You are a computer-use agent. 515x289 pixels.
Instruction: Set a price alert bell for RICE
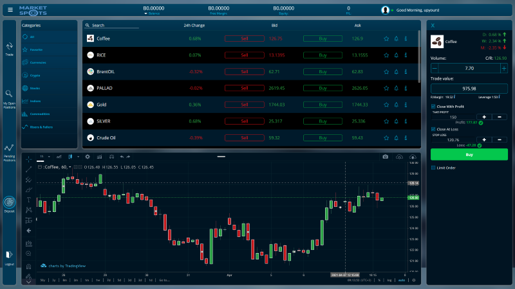tap(396, 55)
